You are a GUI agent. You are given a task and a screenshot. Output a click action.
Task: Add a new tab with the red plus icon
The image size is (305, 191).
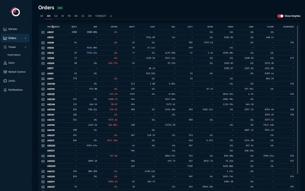point(111,16)
